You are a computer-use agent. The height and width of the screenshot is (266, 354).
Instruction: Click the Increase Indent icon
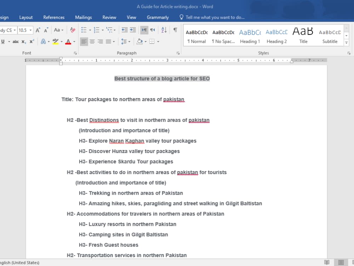point(133,30)
